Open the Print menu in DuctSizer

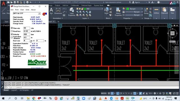click(17, 10)
